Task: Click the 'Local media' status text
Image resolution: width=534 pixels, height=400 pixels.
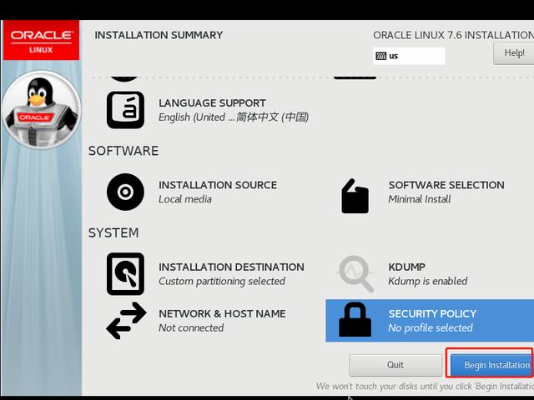Action: point(185,199)
